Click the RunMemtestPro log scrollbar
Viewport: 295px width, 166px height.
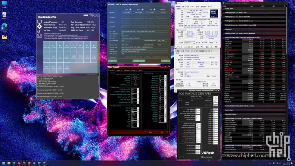[98, 80]
